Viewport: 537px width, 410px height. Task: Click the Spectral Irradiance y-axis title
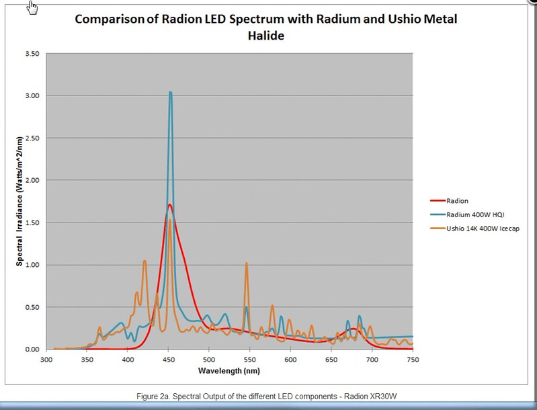coord(20,200)
